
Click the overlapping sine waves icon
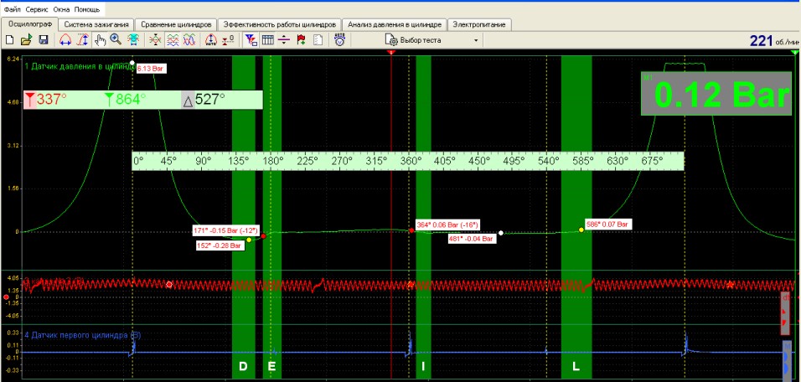coord(189,40)
